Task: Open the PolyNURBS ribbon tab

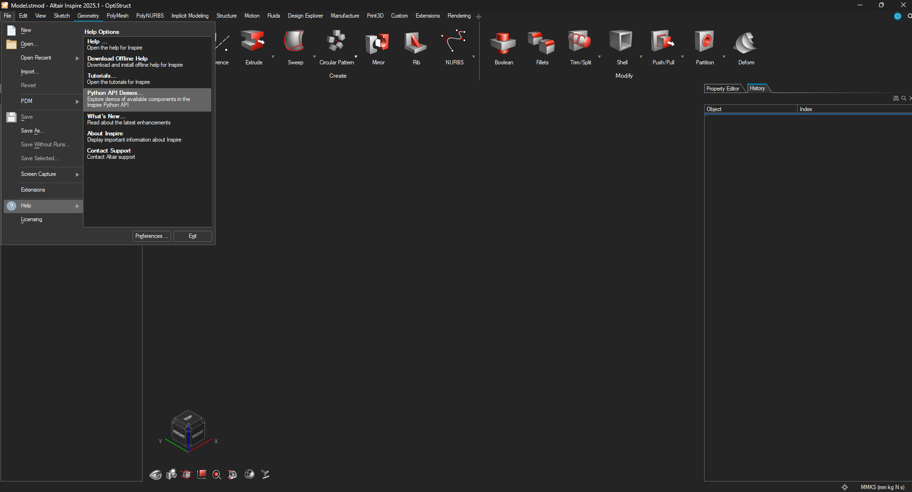Action: click(150, 16)
